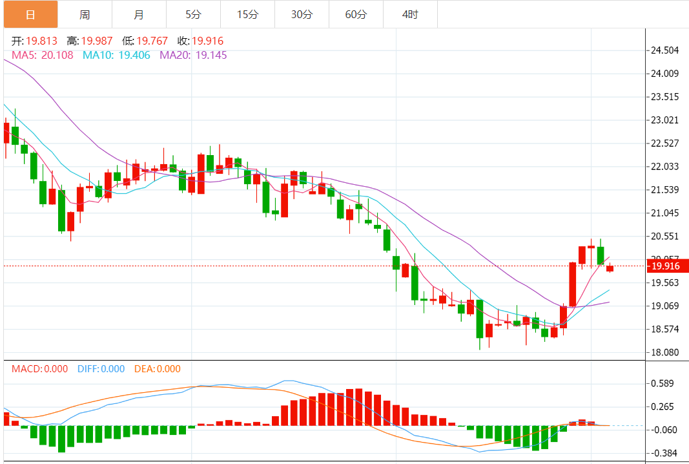Click the MA20: 19.145 indicator label
Viewport: 689px width, 464px height.
pos(193,55)
